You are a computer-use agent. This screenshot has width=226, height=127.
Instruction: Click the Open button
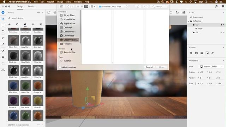(x=162, y=67)
